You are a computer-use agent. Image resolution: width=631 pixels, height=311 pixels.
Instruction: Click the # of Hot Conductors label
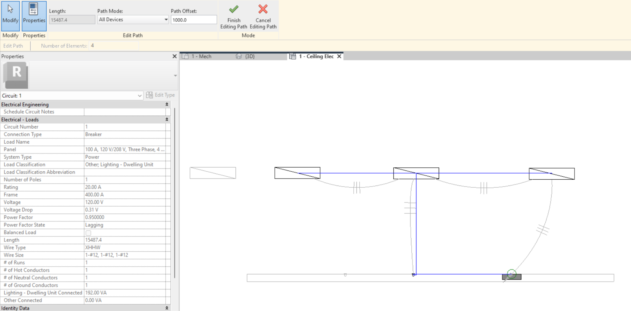pos(26,270)
